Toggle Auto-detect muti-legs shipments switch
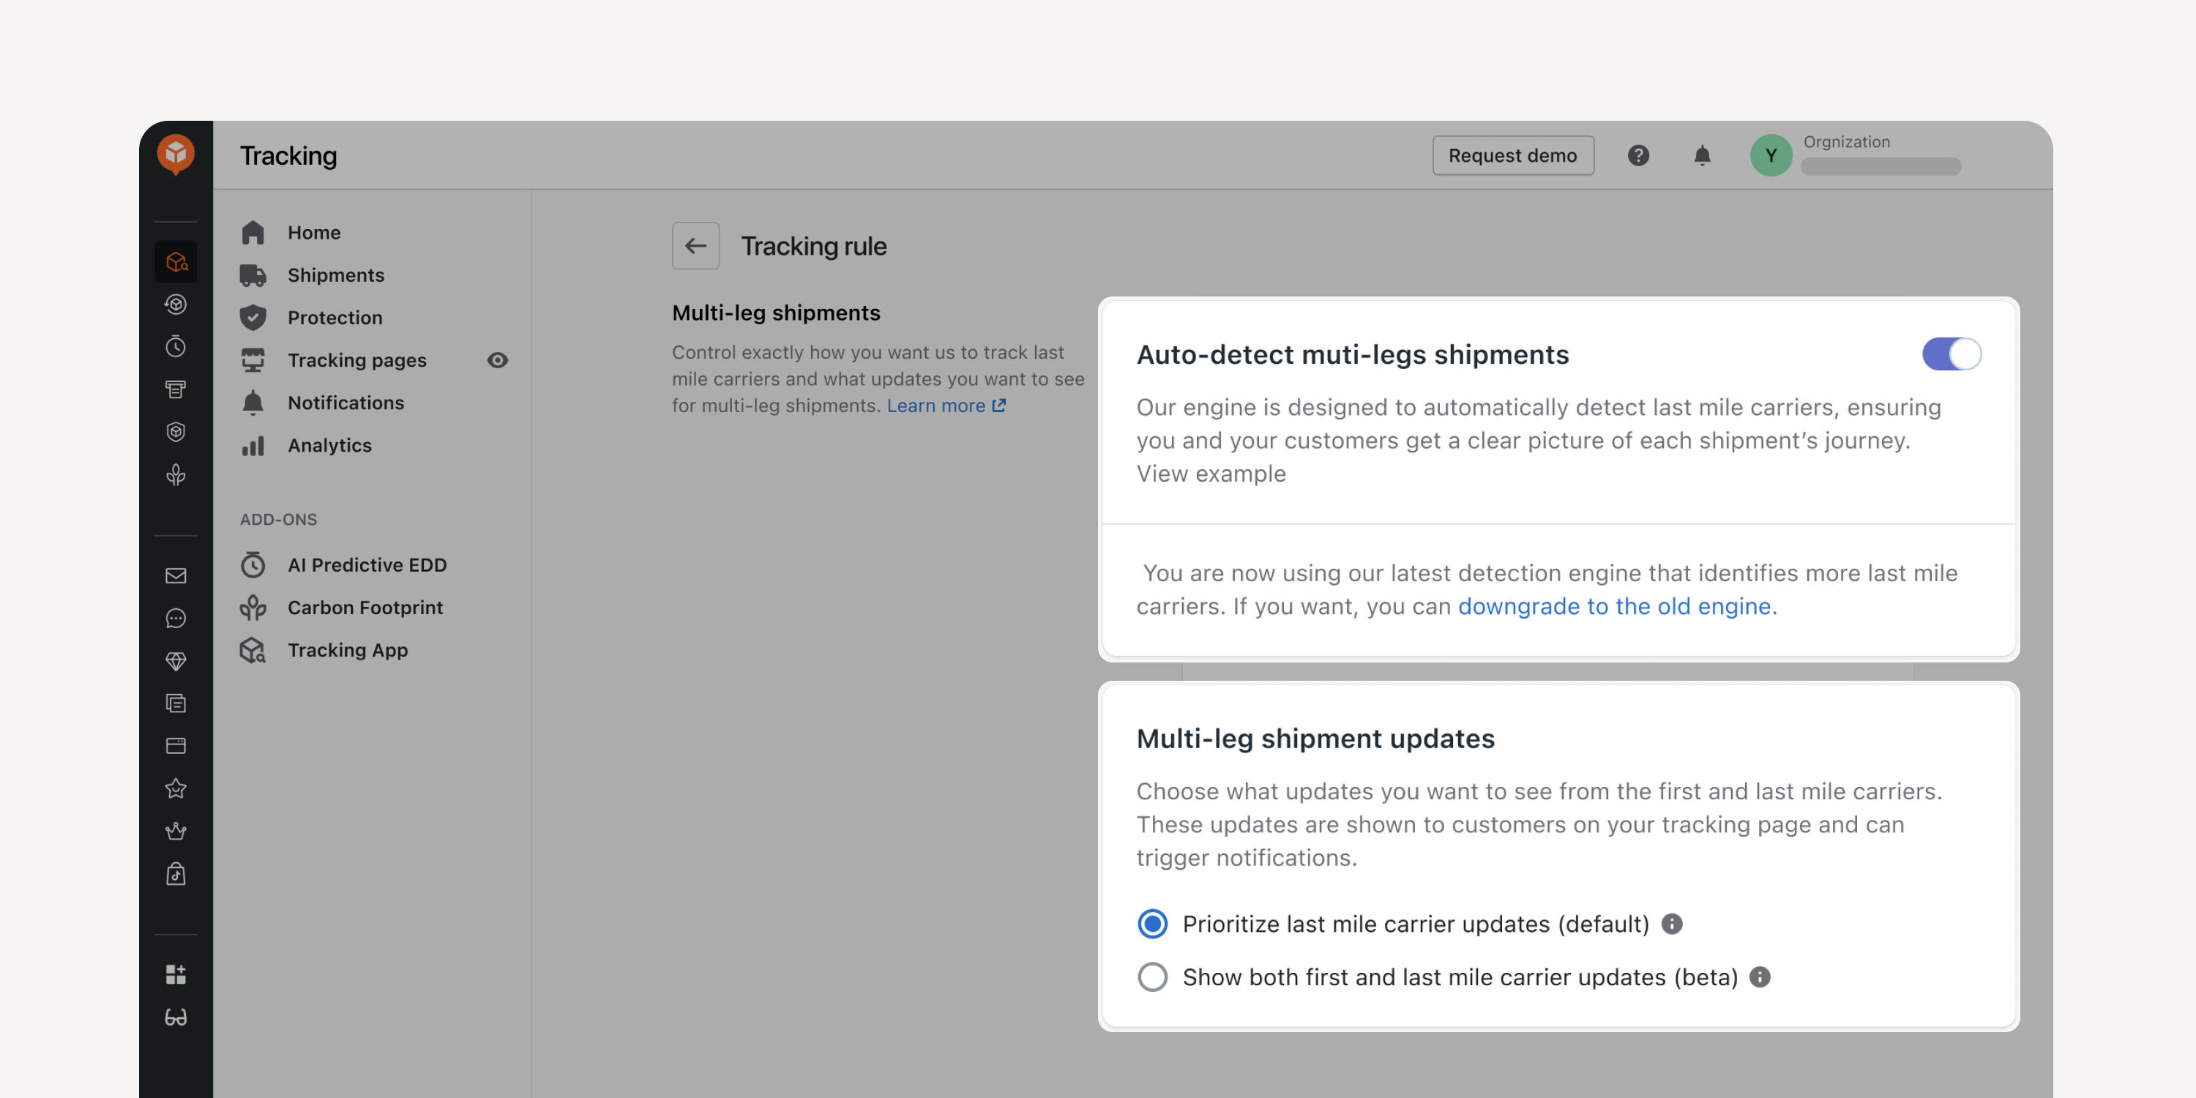2196x1098 pixels. pos(1952,354)
